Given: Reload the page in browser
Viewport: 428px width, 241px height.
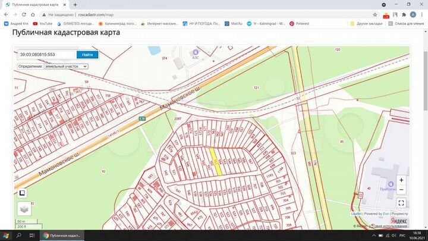Looking at the screenshot, I should pyautogui.click(x=26, y=14).
